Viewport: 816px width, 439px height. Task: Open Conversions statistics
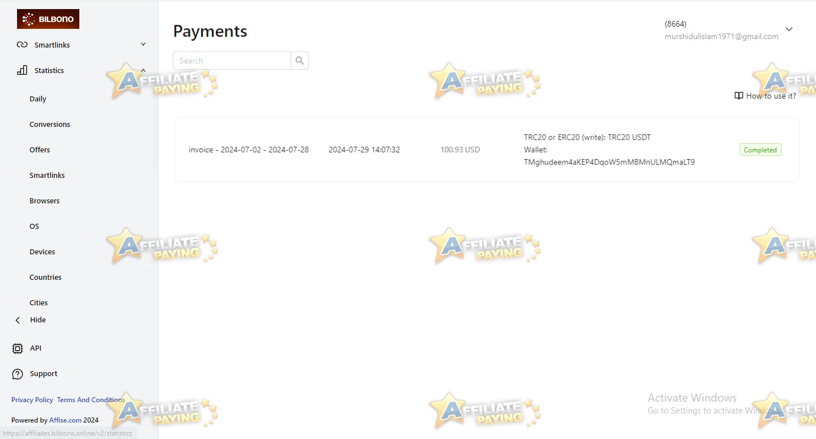pos(50,124)
